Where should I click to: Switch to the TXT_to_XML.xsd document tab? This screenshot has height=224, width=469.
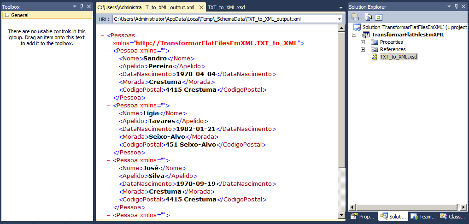226,7
